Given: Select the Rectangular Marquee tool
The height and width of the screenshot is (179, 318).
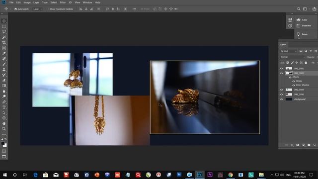Looking at the screenshot, I should tap(4, 26).
